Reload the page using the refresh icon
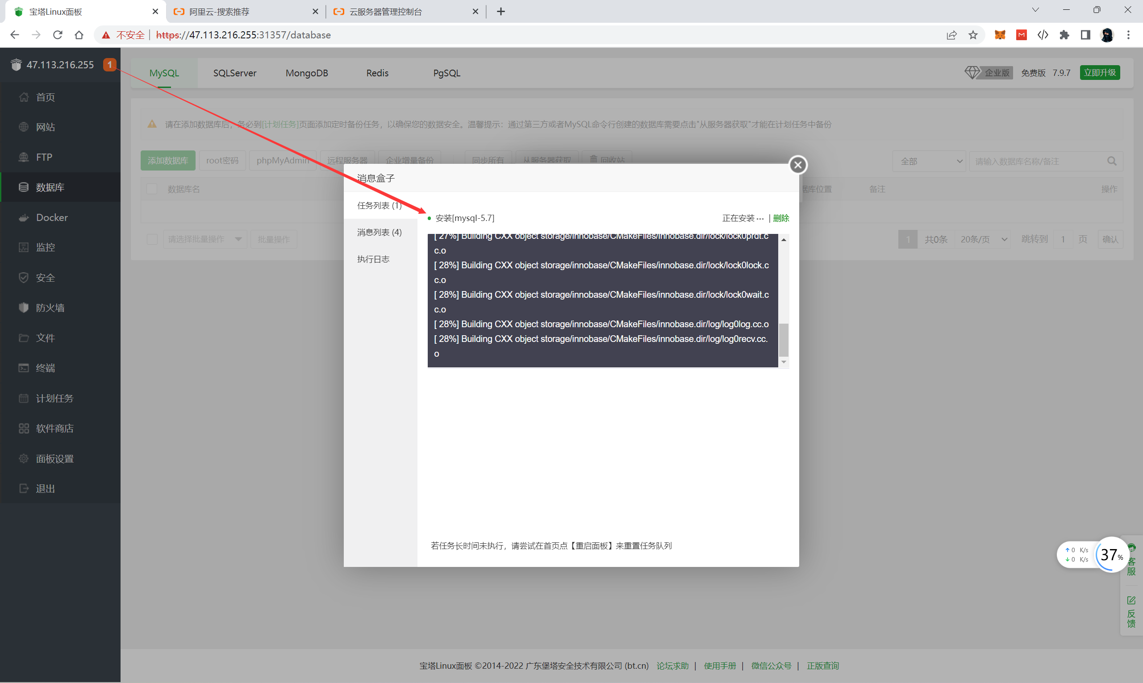 pos(58,35)
